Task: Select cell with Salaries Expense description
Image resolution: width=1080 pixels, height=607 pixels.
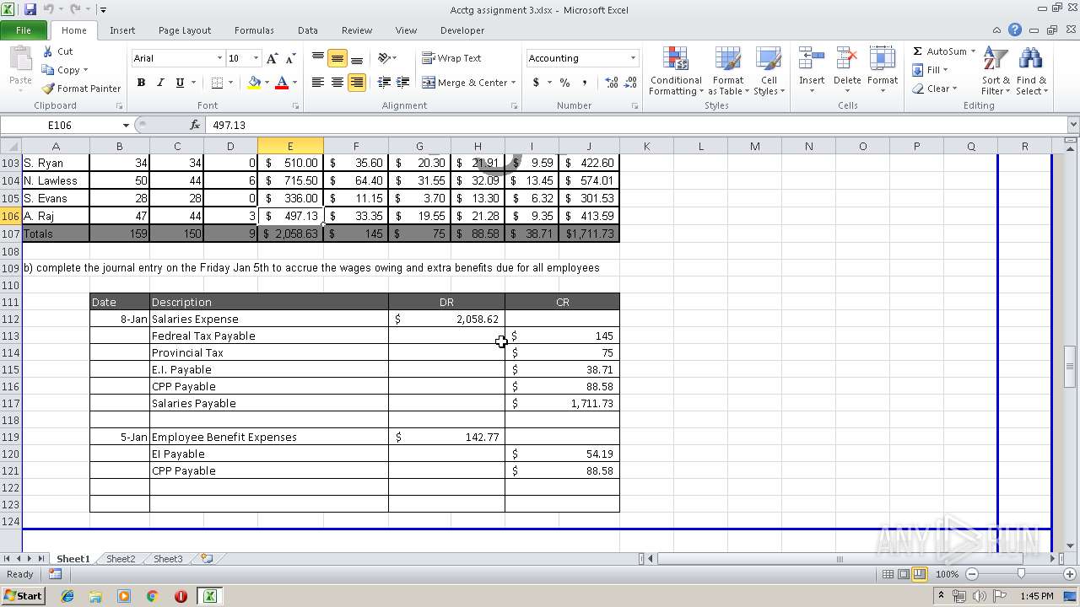Action: [269, 319]
